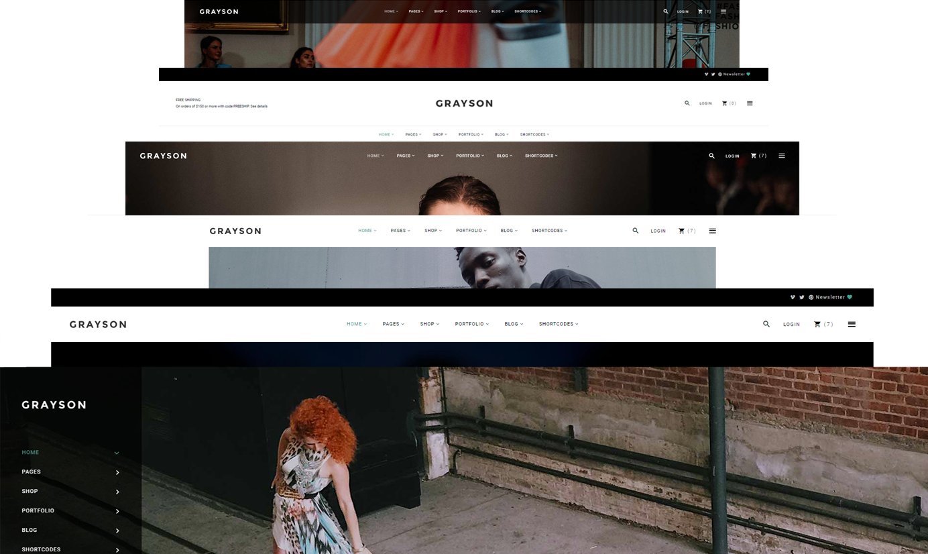This screenshot has height=554, width=928.
Task: Click Pinterest icon in the lower black bar
Action: (811, 297)
